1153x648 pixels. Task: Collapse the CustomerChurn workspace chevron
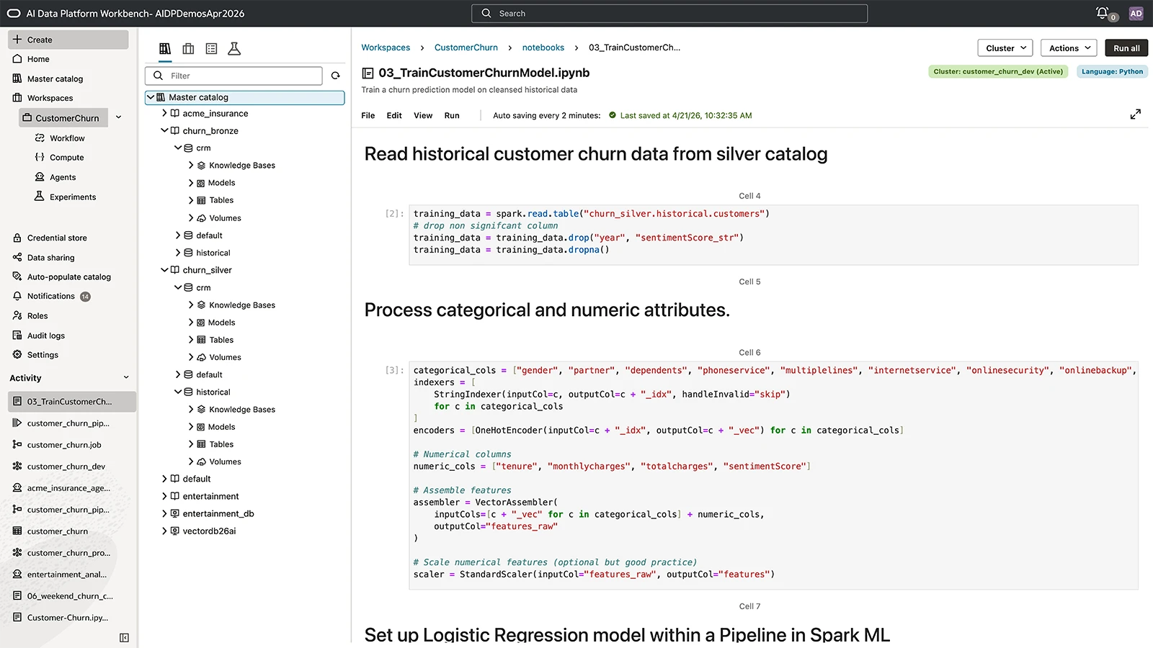point(119,117)
